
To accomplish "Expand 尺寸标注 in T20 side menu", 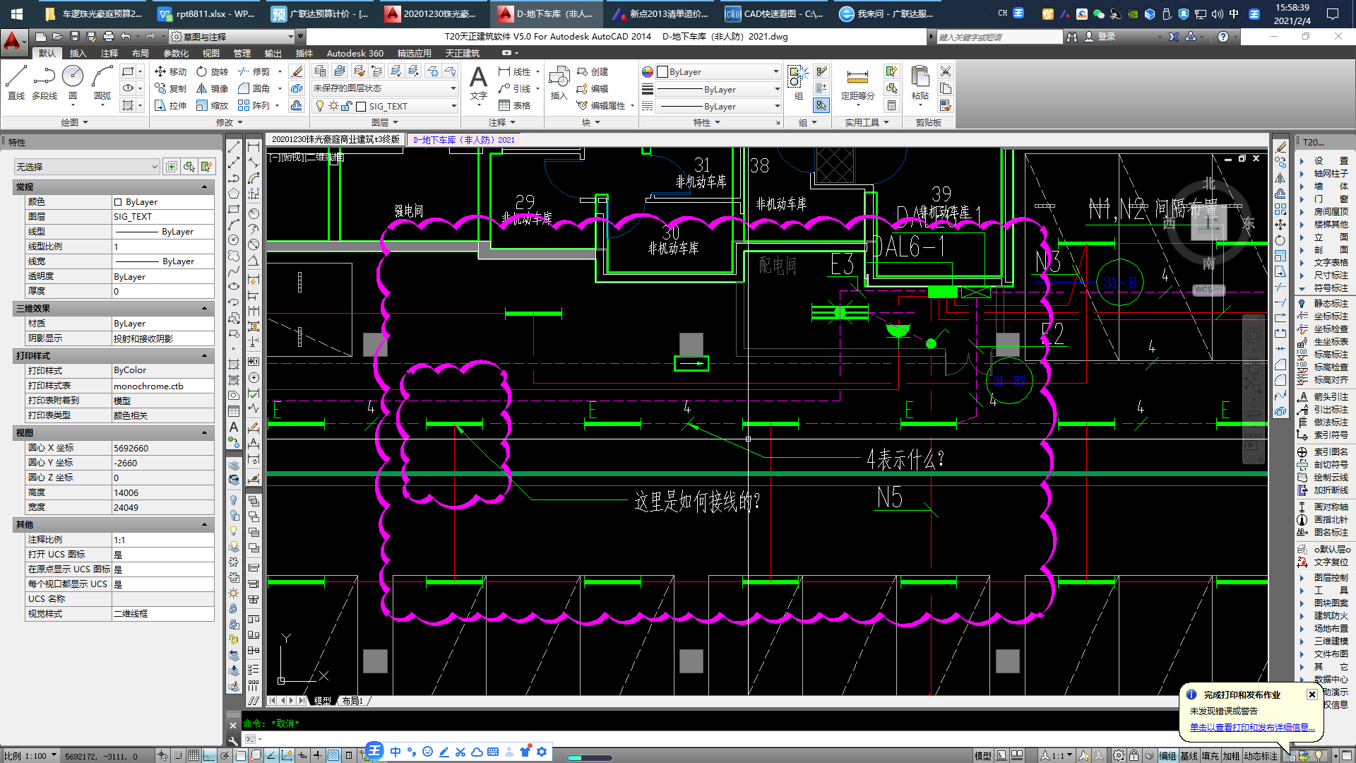I will click(1331, 275).
